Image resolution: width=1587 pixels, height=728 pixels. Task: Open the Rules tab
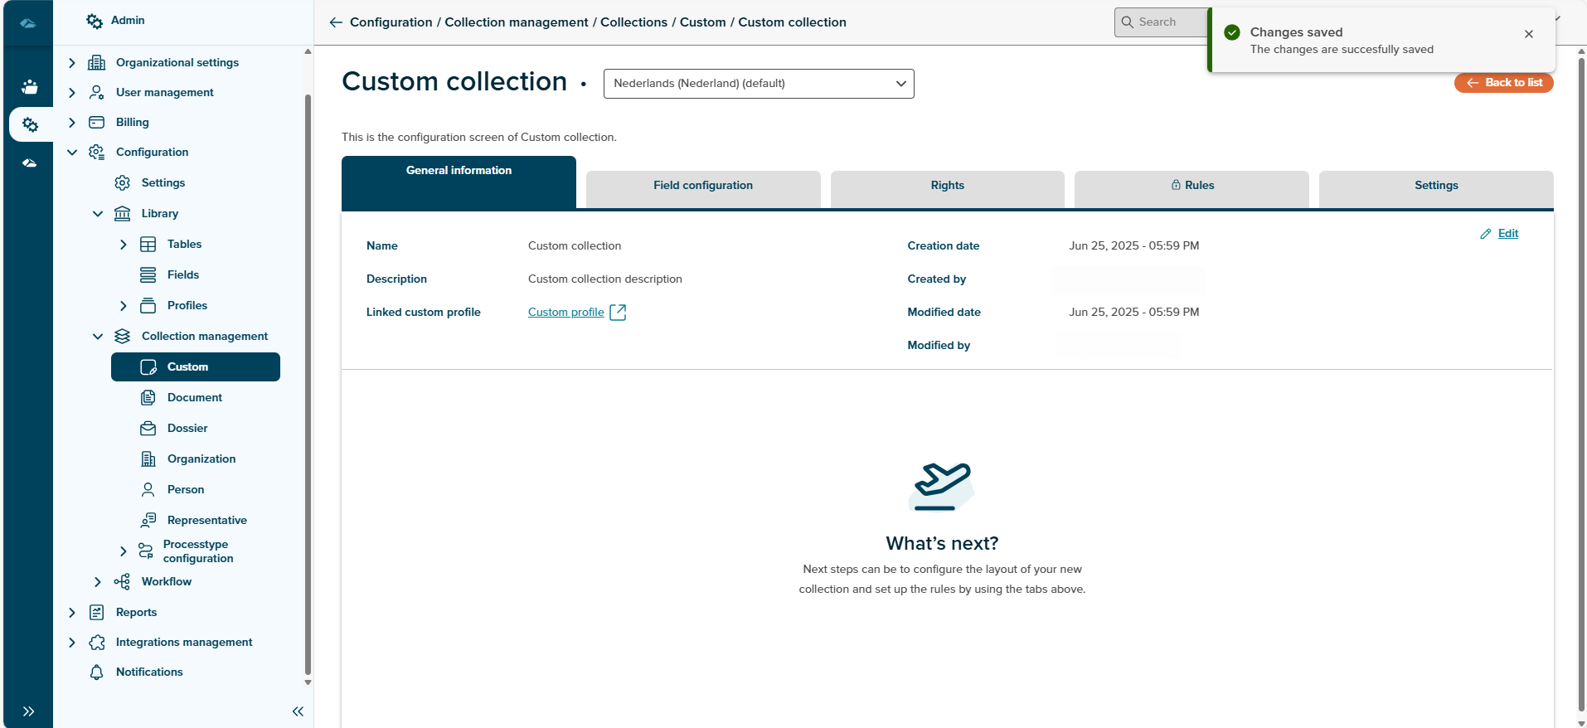click(x=1191, y=186)
